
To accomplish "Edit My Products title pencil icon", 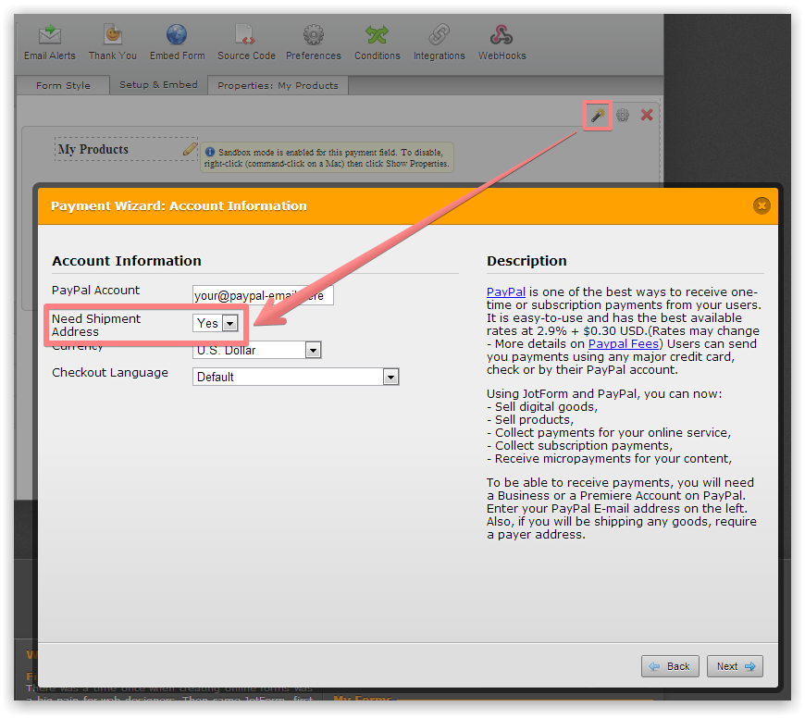I will (190, 150).
